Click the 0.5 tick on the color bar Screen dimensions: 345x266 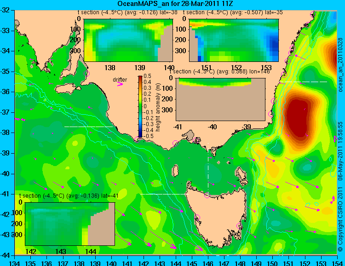tap(147, 76)
